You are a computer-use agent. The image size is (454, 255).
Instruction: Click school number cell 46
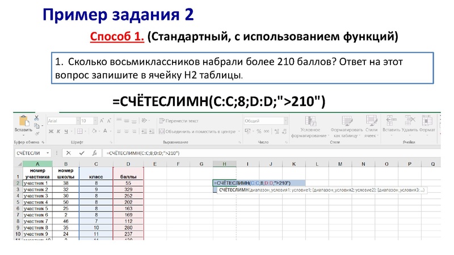click(66, 221)
